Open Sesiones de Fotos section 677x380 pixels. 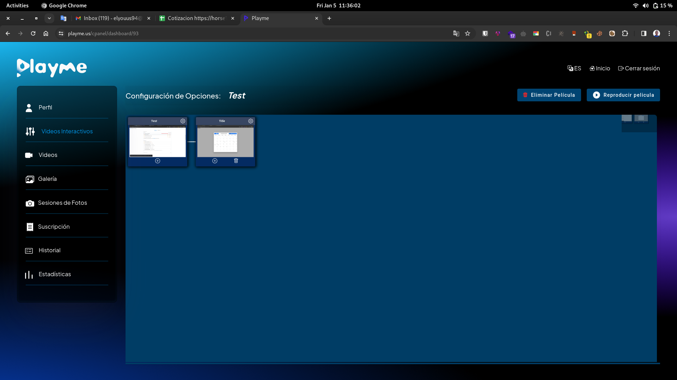[62, 203]
